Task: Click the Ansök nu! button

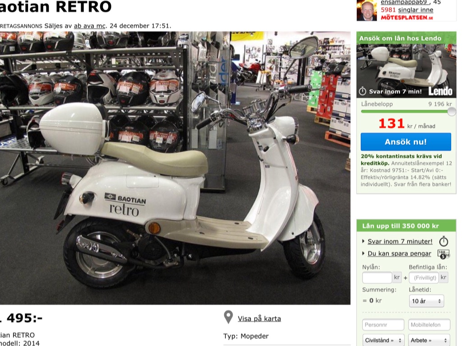Action: [x=406, y=142]
